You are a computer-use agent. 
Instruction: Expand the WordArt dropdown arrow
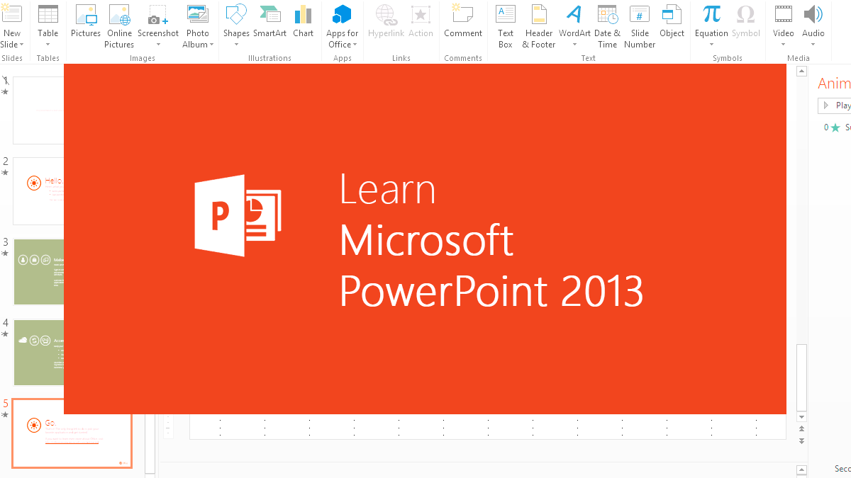574,45
